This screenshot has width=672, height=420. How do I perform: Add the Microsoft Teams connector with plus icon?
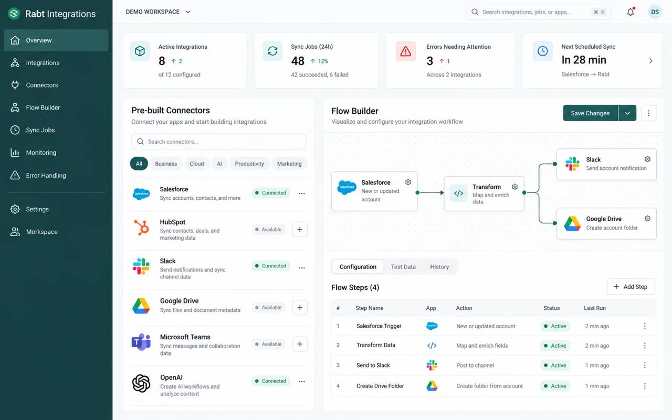300,344
